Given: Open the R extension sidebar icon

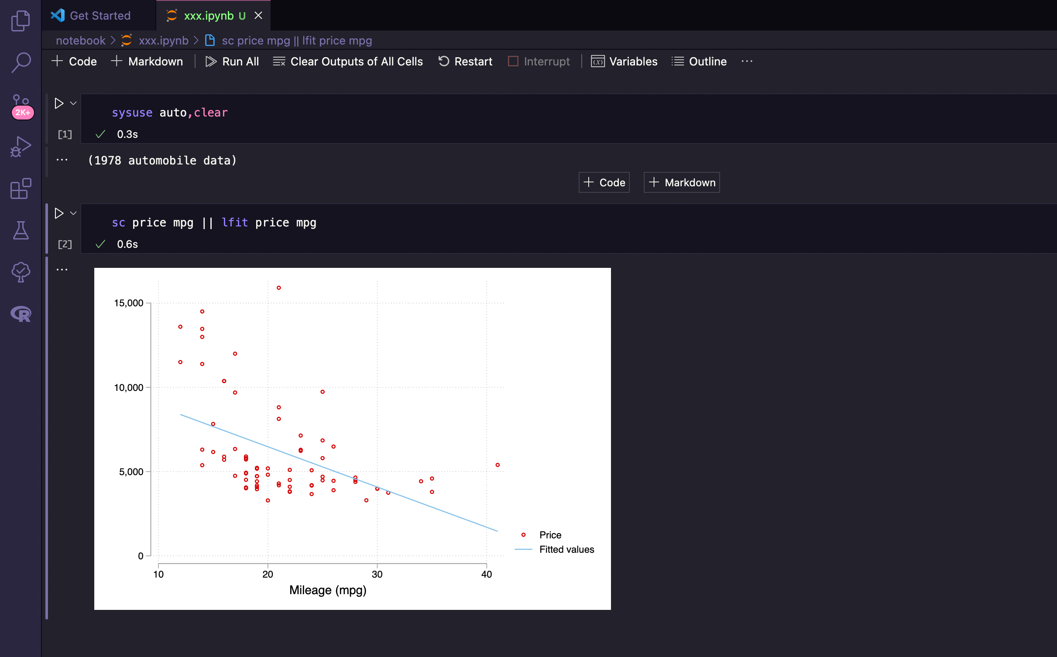Looking at the screenshot, I should [21, 314].
